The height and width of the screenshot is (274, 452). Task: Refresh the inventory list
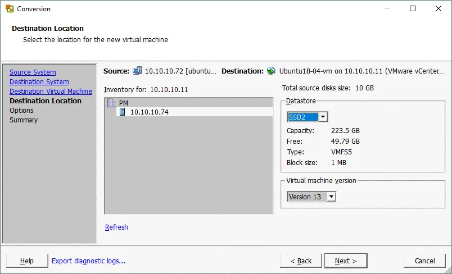[116, 227]
